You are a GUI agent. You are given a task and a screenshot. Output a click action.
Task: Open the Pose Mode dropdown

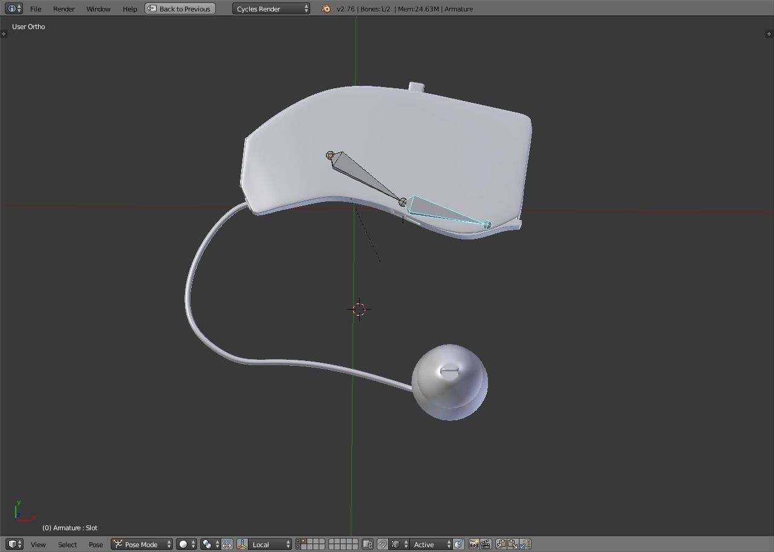coord(141,544)
